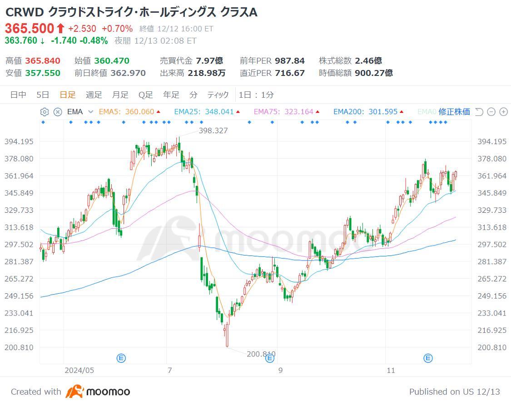Expand the EMA indicator dropdown arrow

(90, 112)
